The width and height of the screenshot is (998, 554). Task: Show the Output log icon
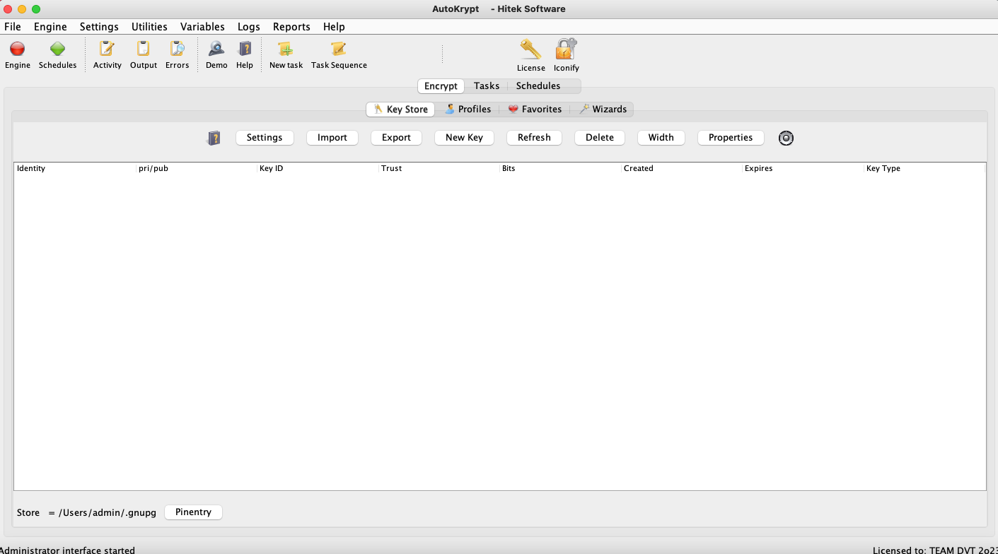(x=143, y=49)
